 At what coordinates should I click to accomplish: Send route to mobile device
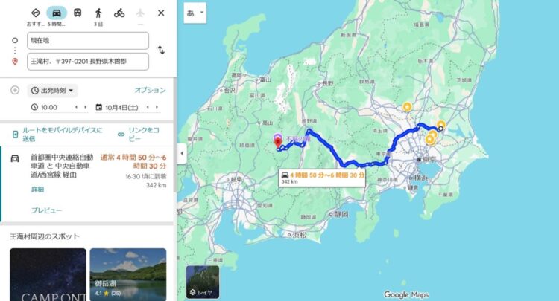57,134
